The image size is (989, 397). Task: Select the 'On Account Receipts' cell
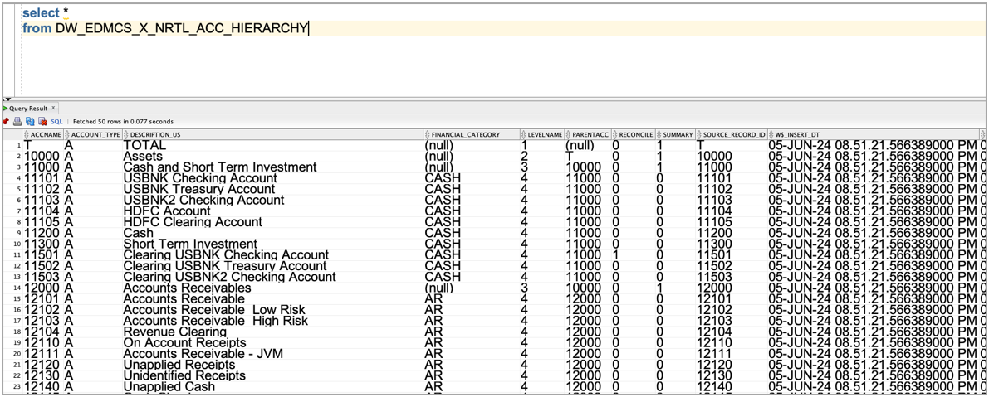[x=274, y=343]
